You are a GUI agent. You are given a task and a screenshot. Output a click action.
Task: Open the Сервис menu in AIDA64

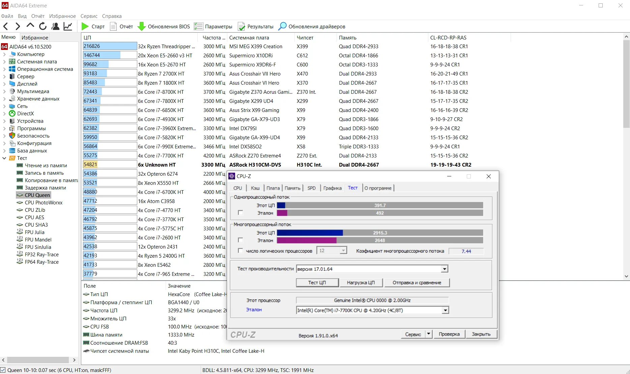click(89, 16)
